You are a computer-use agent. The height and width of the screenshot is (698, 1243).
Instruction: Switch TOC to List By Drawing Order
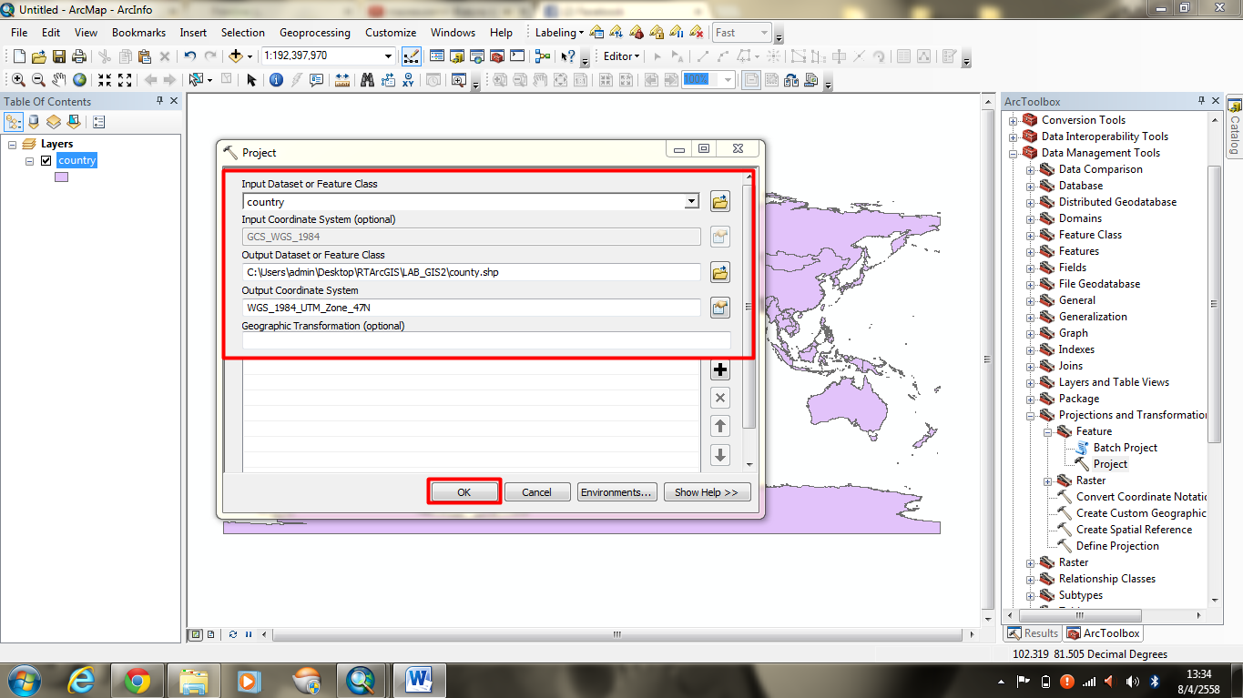(x=14, y=121)
